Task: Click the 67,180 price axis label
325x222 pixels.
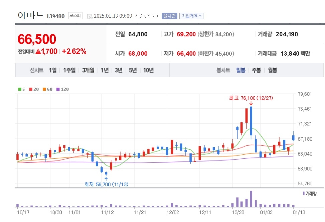Action: 305,139
